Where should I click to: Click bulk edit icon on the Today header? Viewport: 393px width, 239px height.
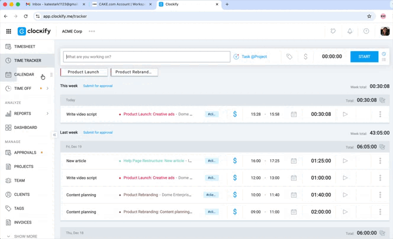(382, 101)
